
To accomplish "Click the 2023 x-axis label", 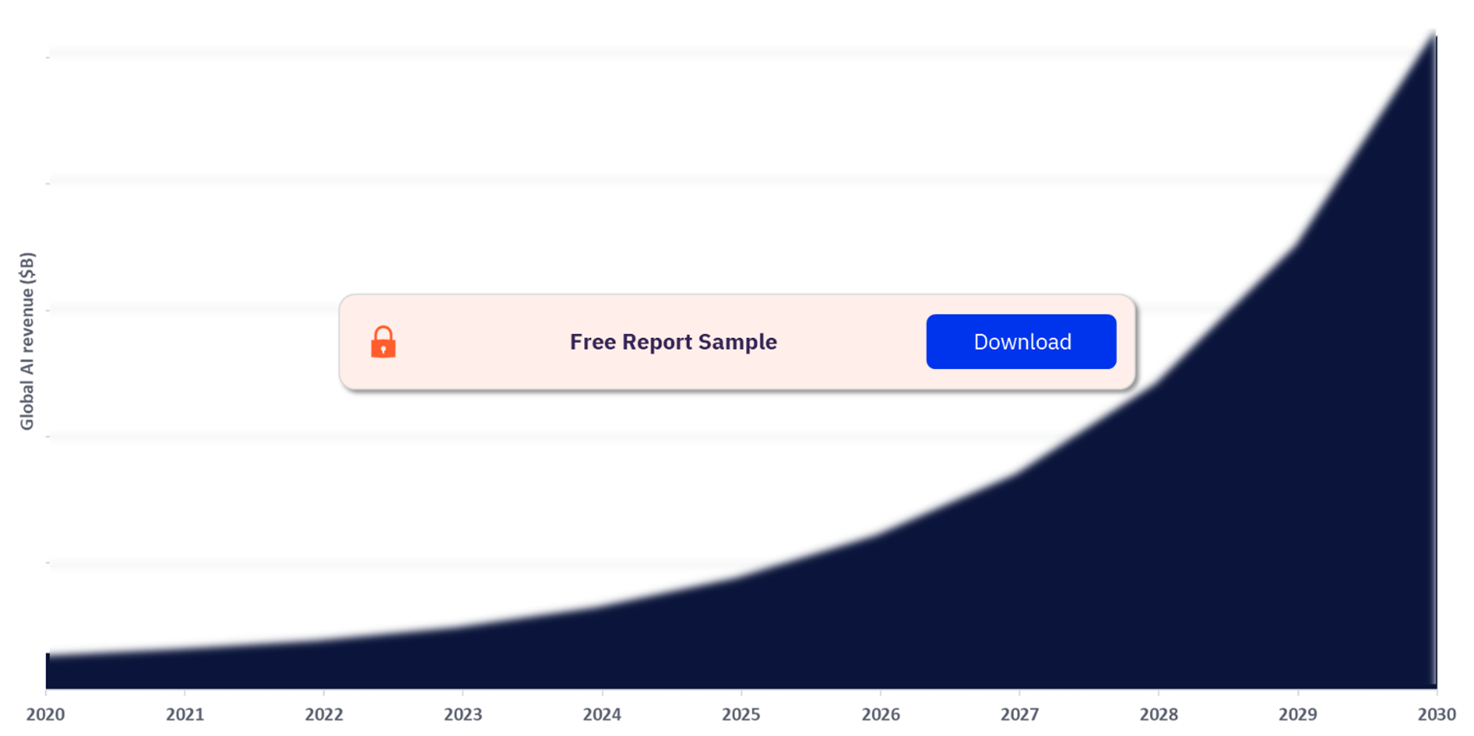I will click(x=463, y=714).
